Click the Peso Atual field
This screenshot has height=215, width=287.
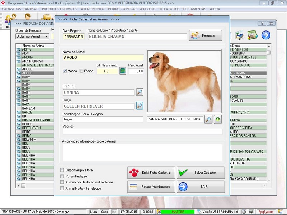pos(136,71)
